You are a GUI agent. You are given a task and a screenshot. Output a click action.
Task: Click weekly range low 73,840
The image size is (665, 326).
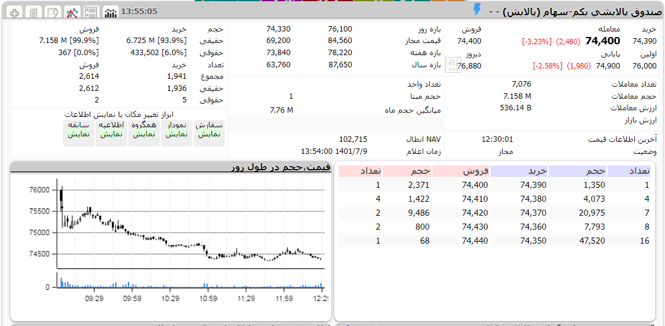(x=278, y=53)
